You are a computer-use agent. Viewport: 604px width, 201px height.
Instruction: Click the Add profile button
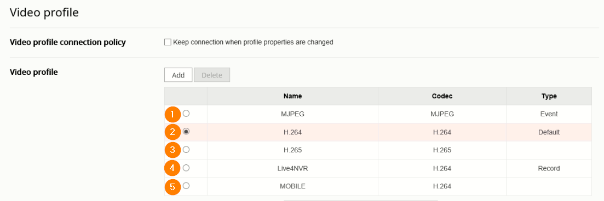[x=179, y=75]
